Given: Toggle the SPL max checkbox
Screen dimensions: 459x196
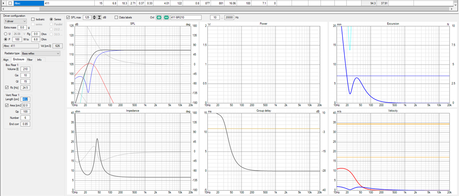Looking at the screenshot, I should click(68, 17).
